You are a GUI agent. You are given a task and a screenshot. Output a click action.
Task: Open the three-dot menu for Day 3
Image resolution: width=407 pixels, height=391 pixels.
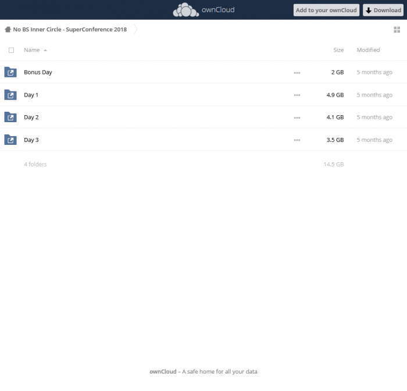click(297, 140)
